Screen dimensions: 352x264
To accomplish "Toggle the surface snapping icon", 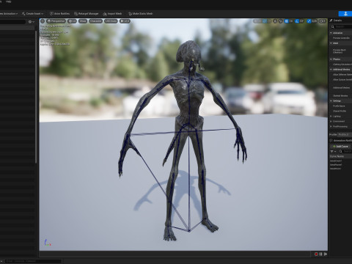I will point(281,21).
